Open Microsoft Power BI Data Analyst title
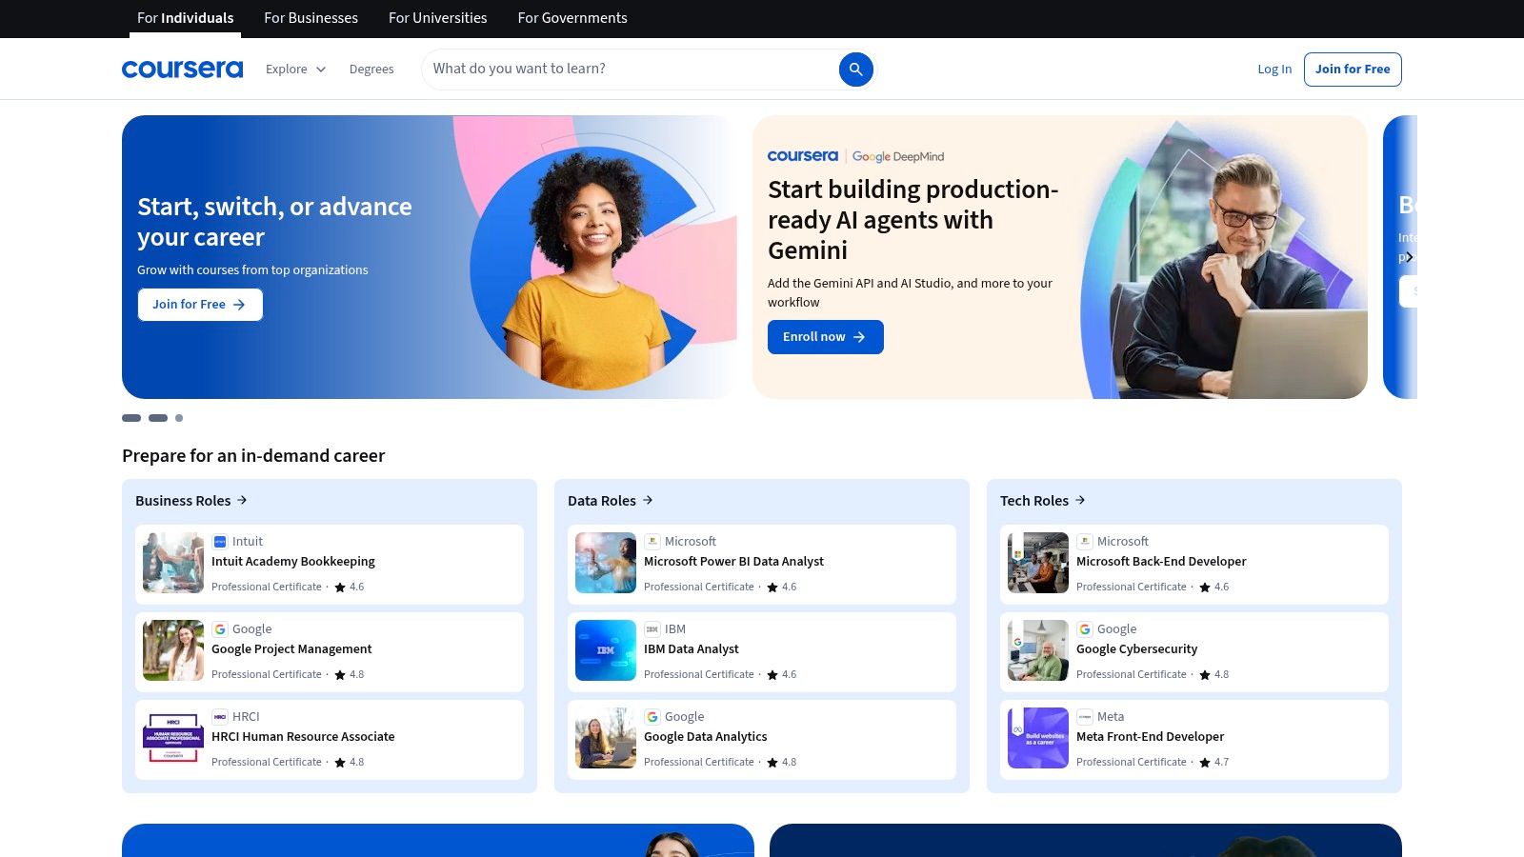The width and height of the screenshot is (1524, 857). [x=733, y=561]
